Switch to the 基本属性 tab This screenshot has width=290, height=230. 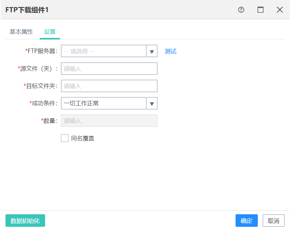pos(21,32)
